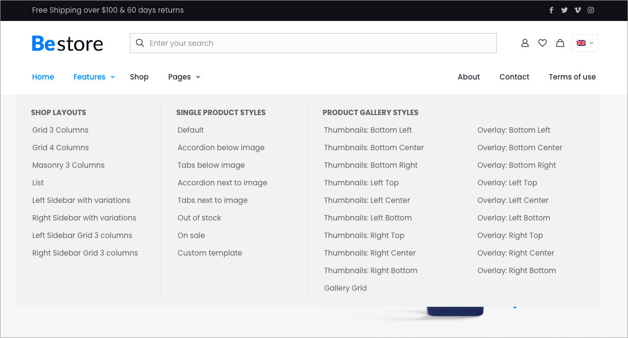View the On sale product
Viewport: 628px width, 338px height.
click(191, 235)
